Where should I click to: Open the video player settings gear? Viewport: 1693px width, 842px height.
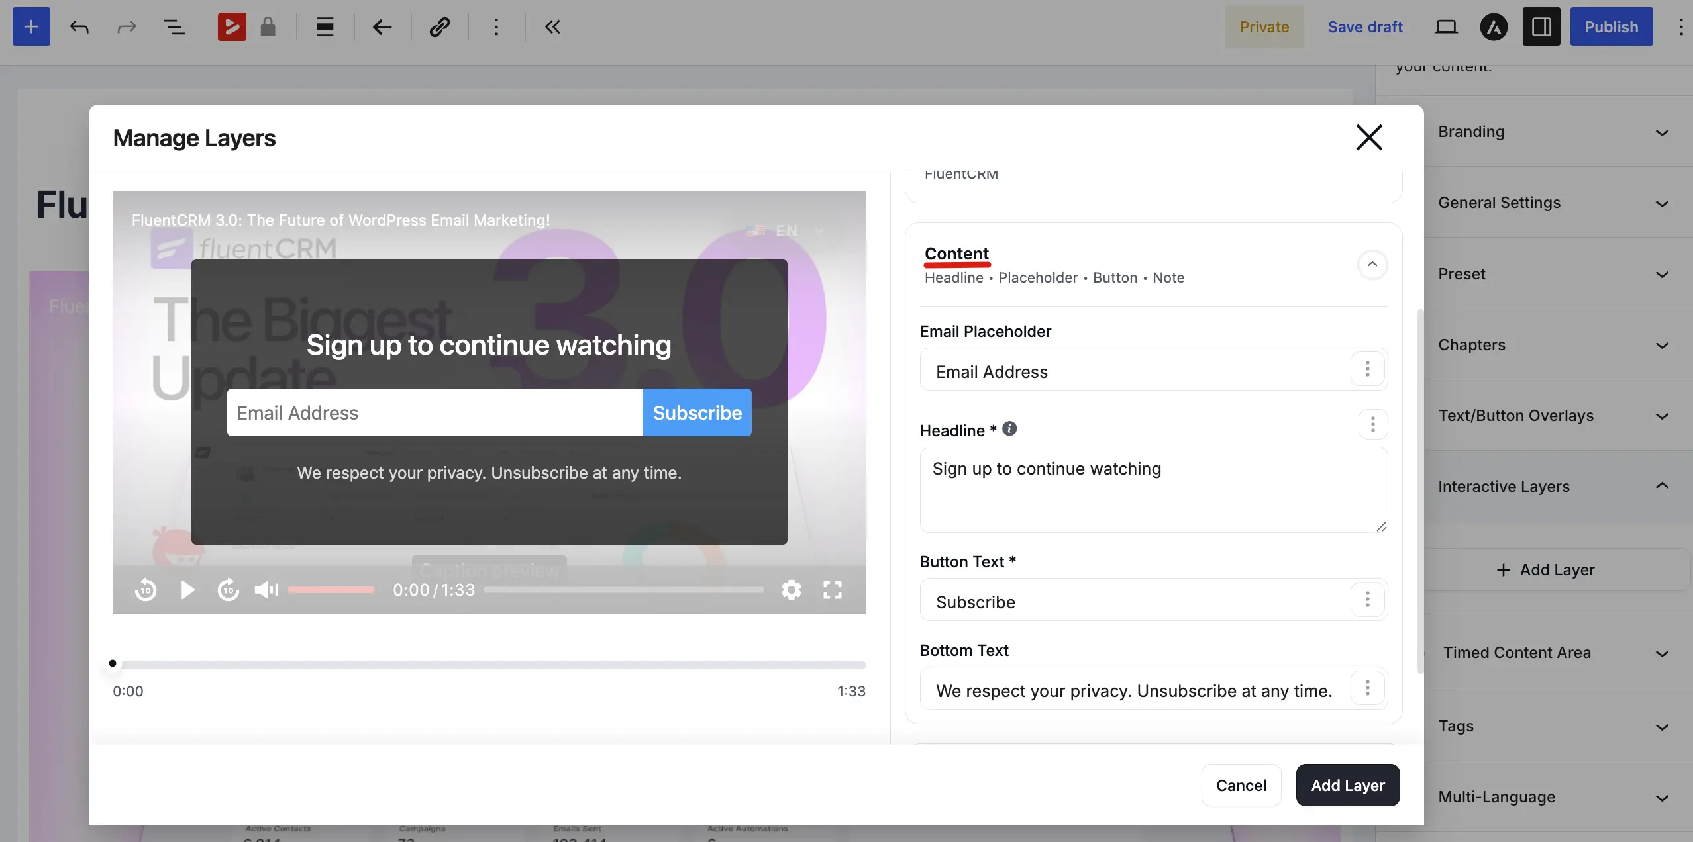coord(792,590)
